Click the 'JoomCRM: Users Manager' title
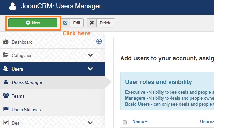 tap(61, 6)
